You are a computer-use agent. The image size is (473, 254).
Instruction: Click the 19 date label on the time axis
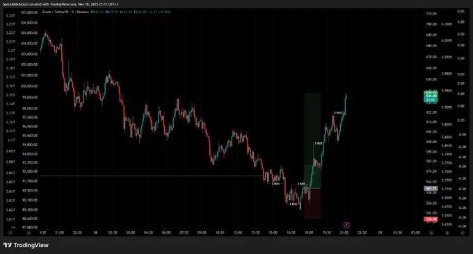click(x=380, y=232)
